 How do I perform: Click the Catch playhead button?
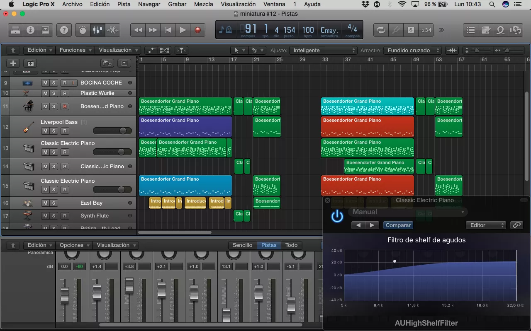[181, 50]
